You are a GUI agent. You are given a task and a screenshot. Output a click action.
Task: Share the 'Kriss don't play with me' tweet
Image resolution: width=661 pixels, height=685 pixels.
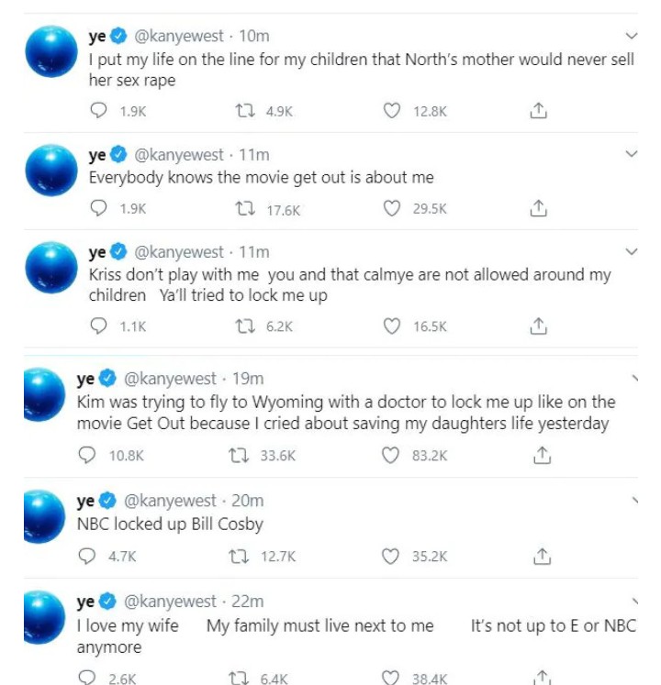[x=539, y=326]
